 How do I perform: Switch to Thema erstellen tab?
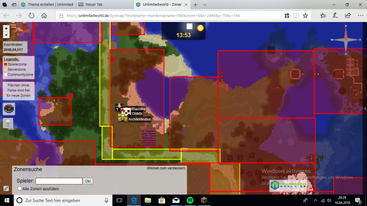pos(47,4)
